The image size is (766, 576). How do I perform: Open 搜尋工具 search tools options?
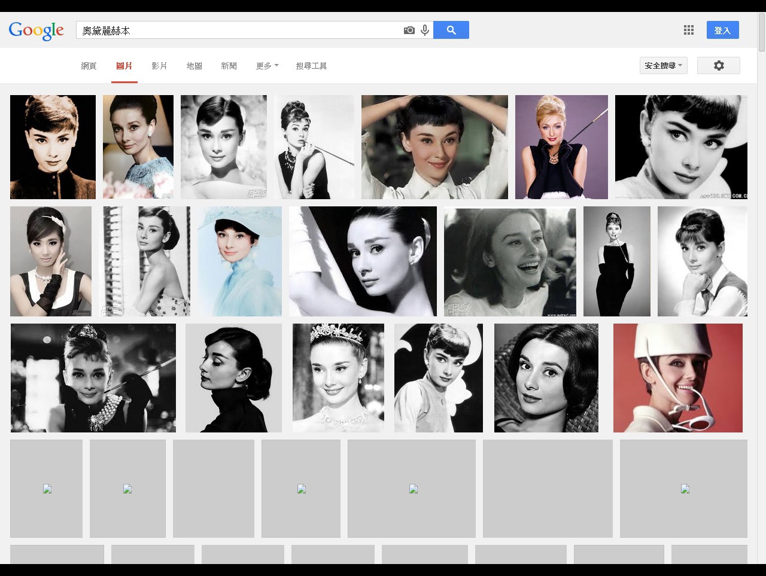click(311, 66)
